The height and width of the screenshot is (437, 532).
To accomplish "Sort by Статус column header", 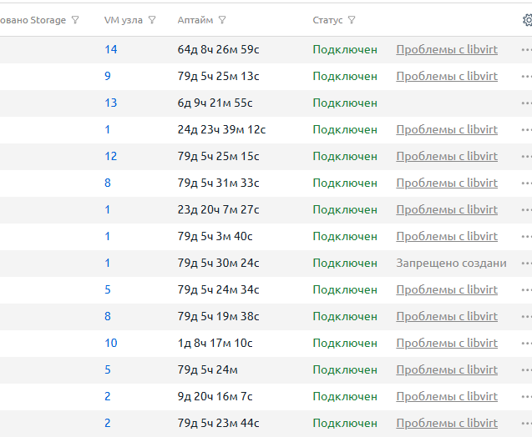I will [327, 20].
